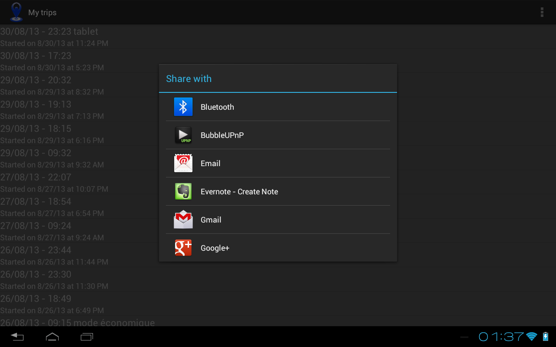
Task: Open trip 27/08/13 - 22:07
Action: click(x=278, y=182)
